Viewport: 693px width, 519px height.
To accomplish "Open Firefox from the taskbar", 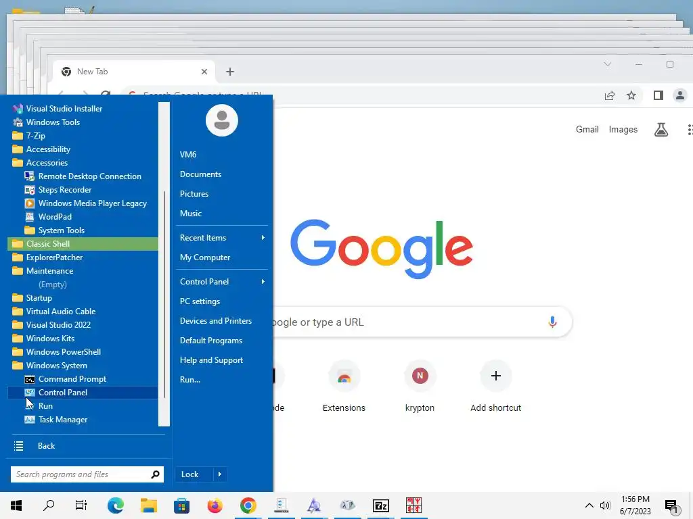I will [x=215, y=505].
